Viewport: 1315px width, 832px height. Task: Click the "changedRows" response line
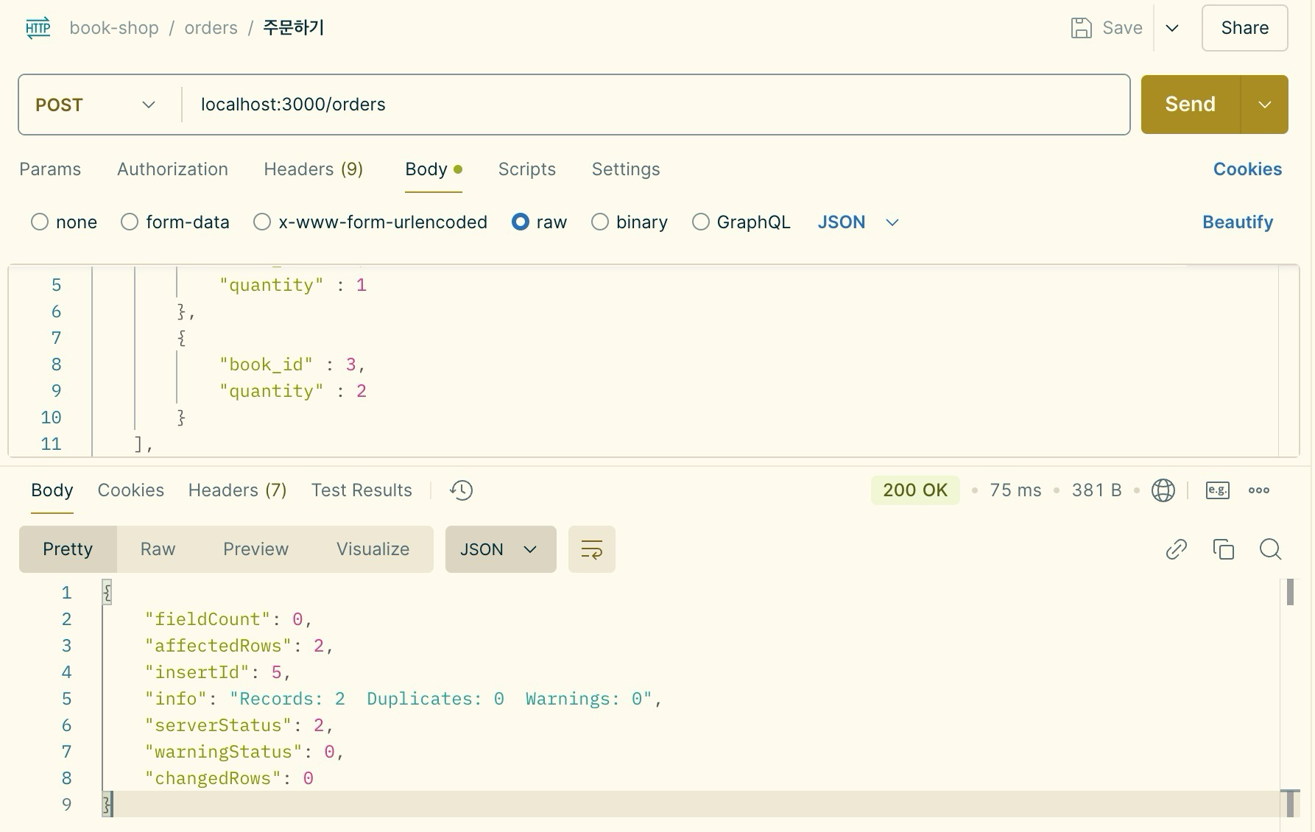[229, 778]
